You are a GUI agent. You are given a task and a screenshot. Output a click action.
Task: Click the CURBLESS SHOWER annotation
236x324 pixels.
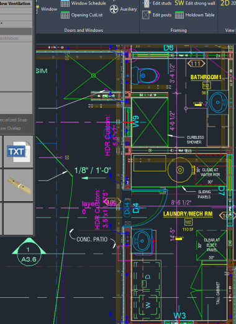195,140
